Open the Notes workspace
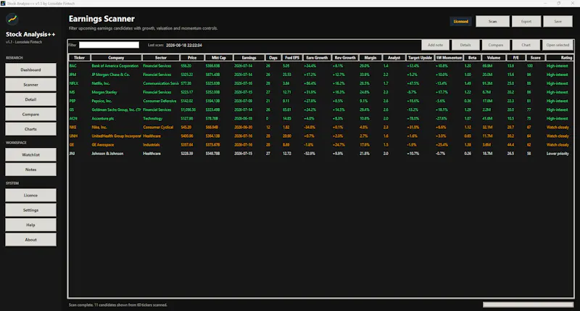 click(30, 170)
